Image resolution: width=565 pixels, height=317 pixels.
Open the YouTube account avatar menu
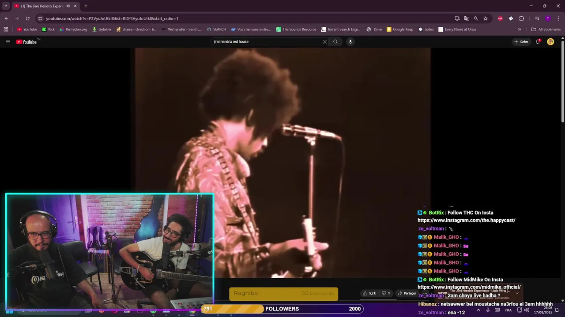(550, 42)
